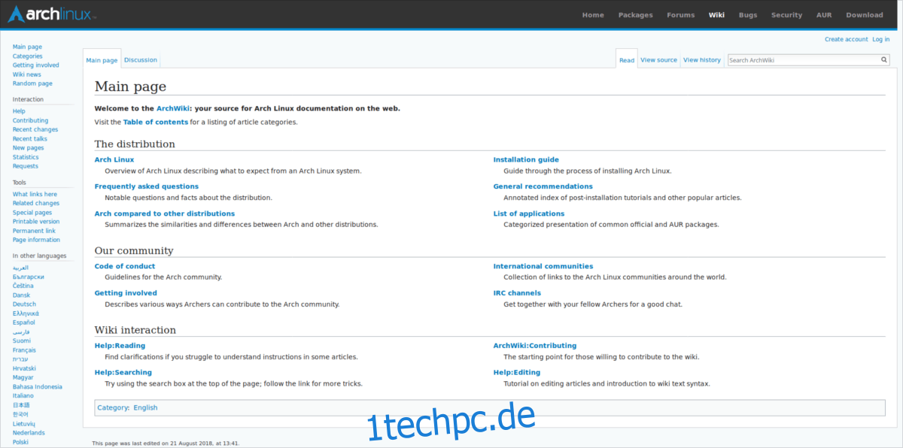Open Home in the top navigation

(x=593, y=15)
